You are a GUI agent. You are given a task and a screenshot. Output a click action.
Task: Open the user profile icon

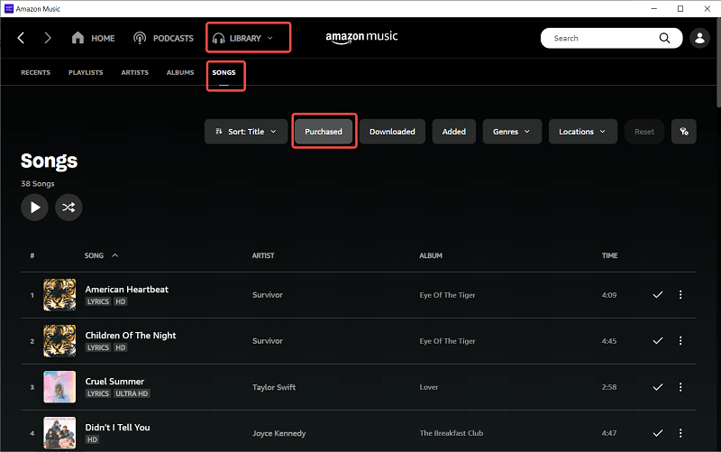click(x=698, y=38)
